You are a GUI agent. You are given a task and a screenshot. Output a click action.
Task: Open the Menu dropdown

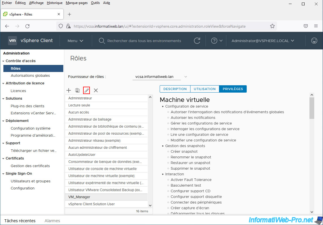coord(75,41)
